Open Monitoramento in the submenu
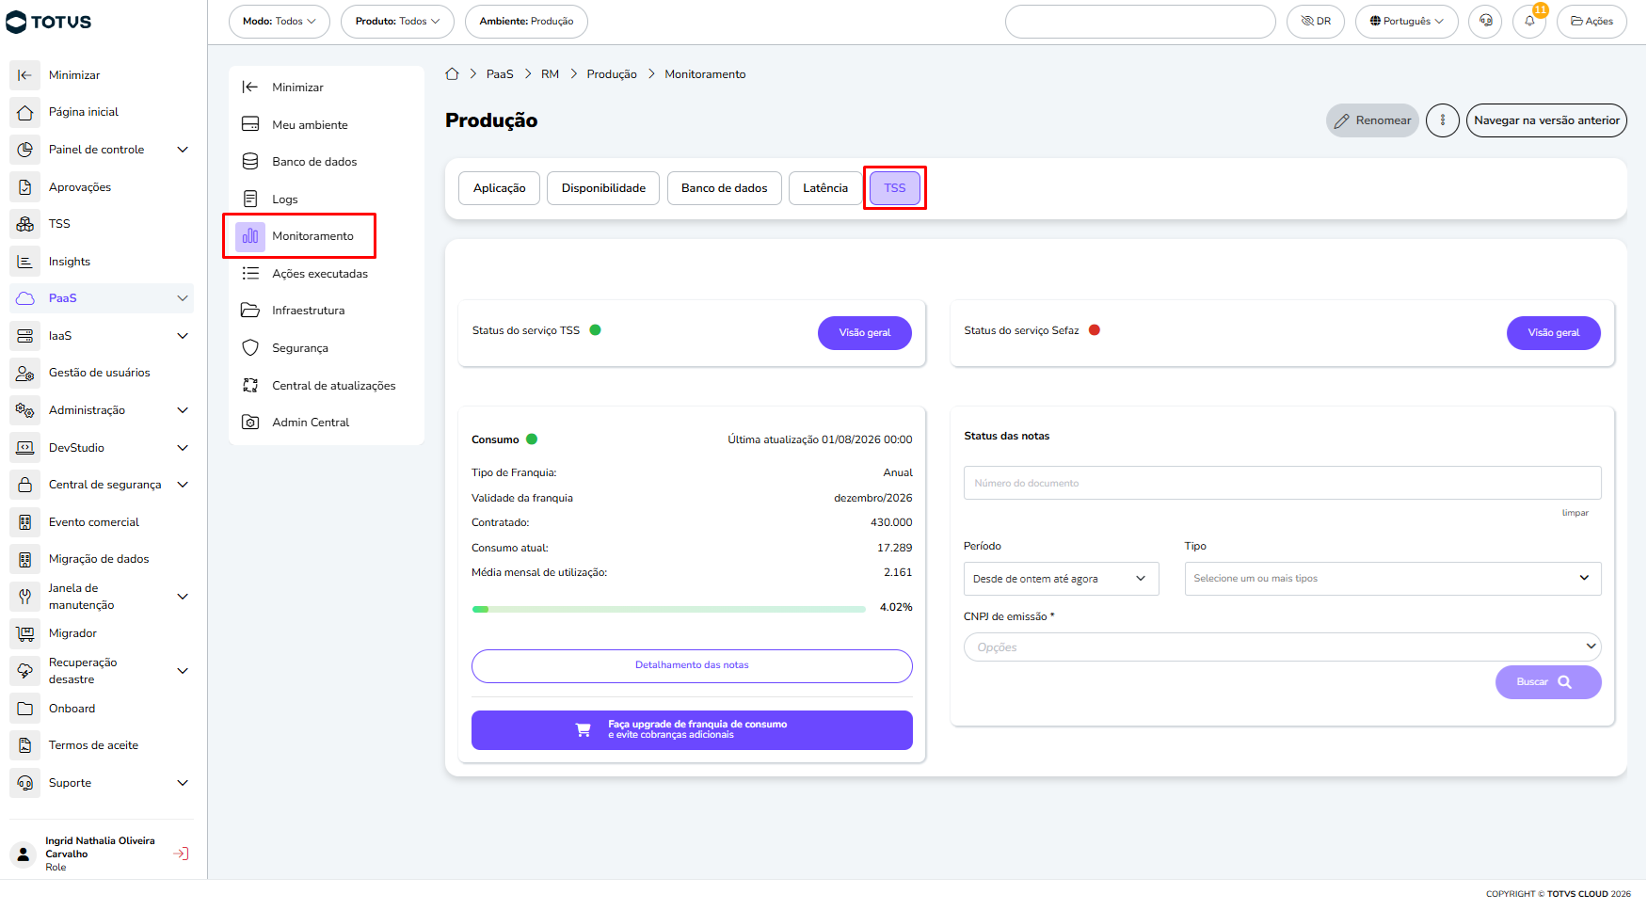This screenshot has height=910, width=1647. coord(299,236)
